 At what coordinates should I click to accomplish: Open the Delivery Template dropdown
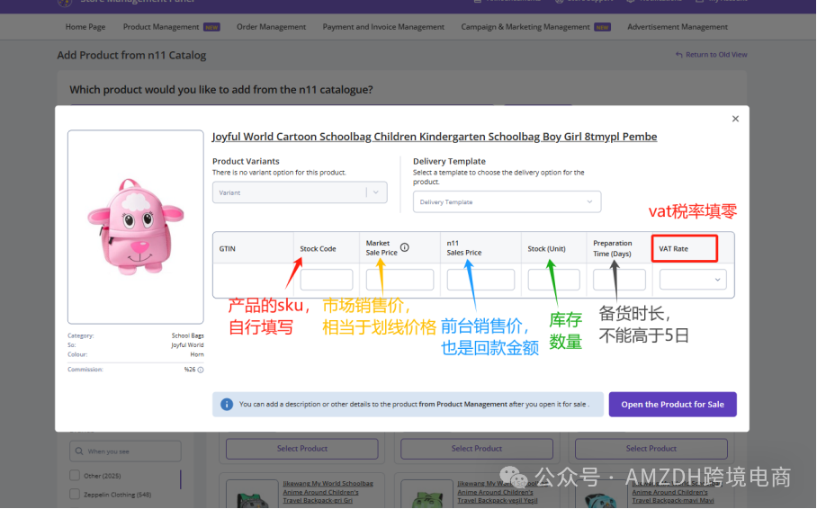click(507, 201)
